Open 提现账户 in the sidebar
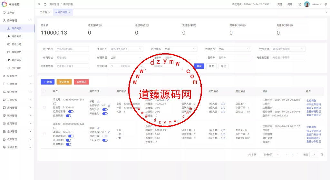Screen dimensions: 330x180 [17, 52]
